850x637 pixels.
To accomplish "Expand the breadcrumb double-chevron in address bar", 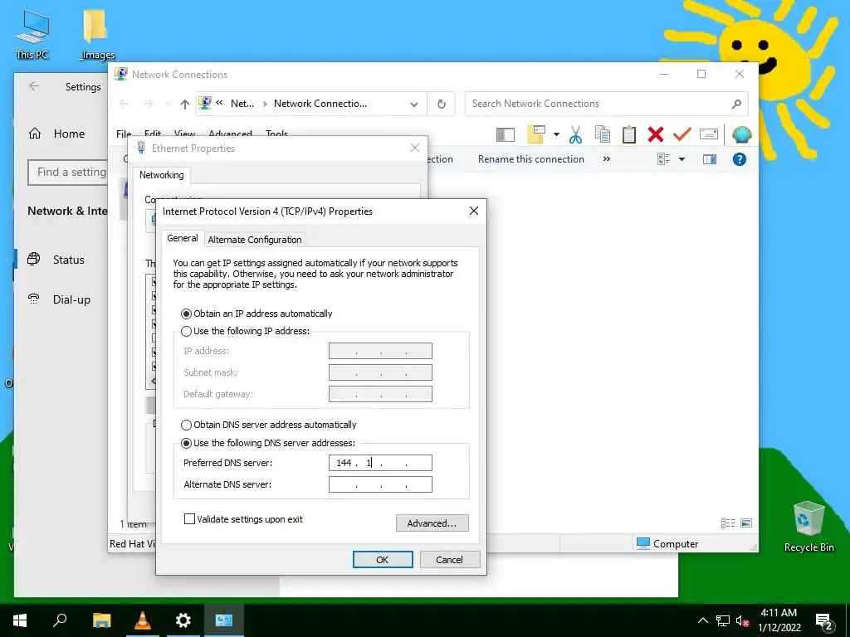I will (219, 103).
